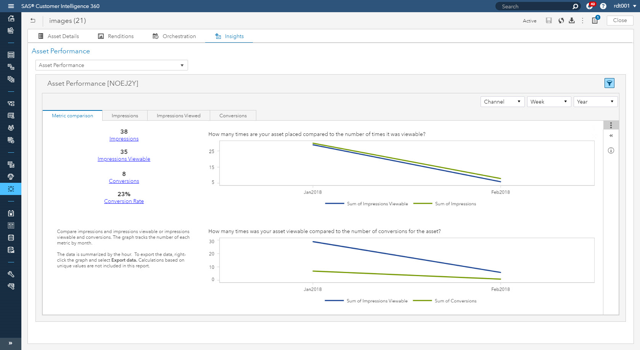
Task: Toggle the report filter funnel icon
Action: click(x=609, y=83)
